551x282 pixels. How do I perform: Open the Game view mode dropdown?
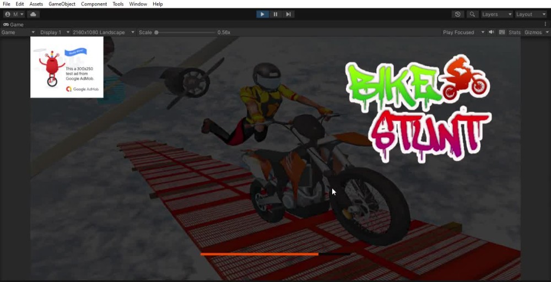point(18,32)
